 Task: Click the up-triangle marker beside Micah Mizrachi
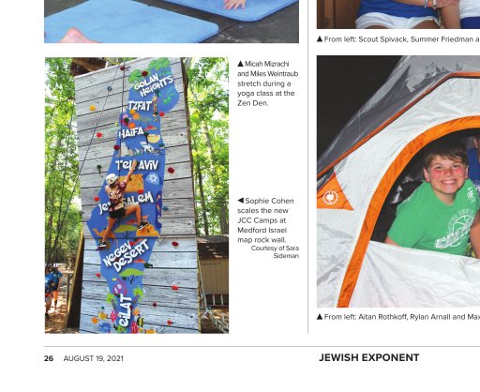pyautogui.click(x=240, y=64)
